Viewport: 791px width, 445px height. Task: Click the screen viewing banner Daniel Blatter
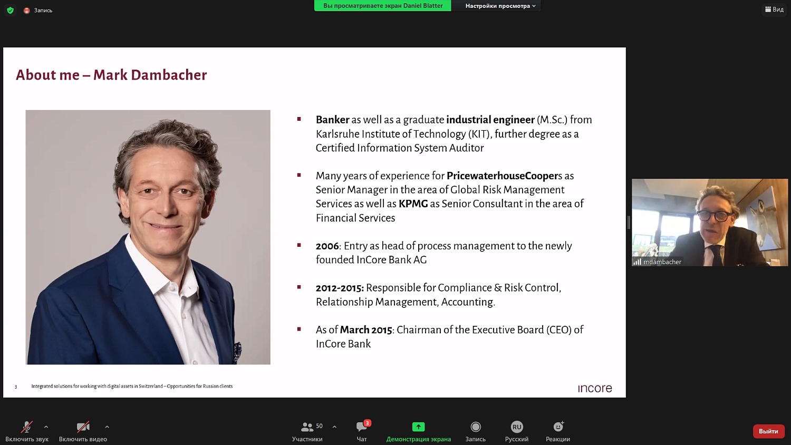[x=383, y=6]
